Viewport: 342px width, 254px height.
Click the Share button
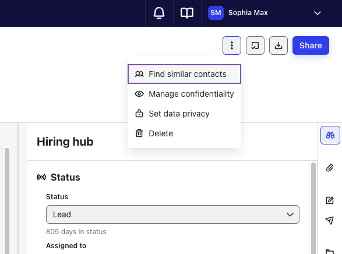[311, 45]
